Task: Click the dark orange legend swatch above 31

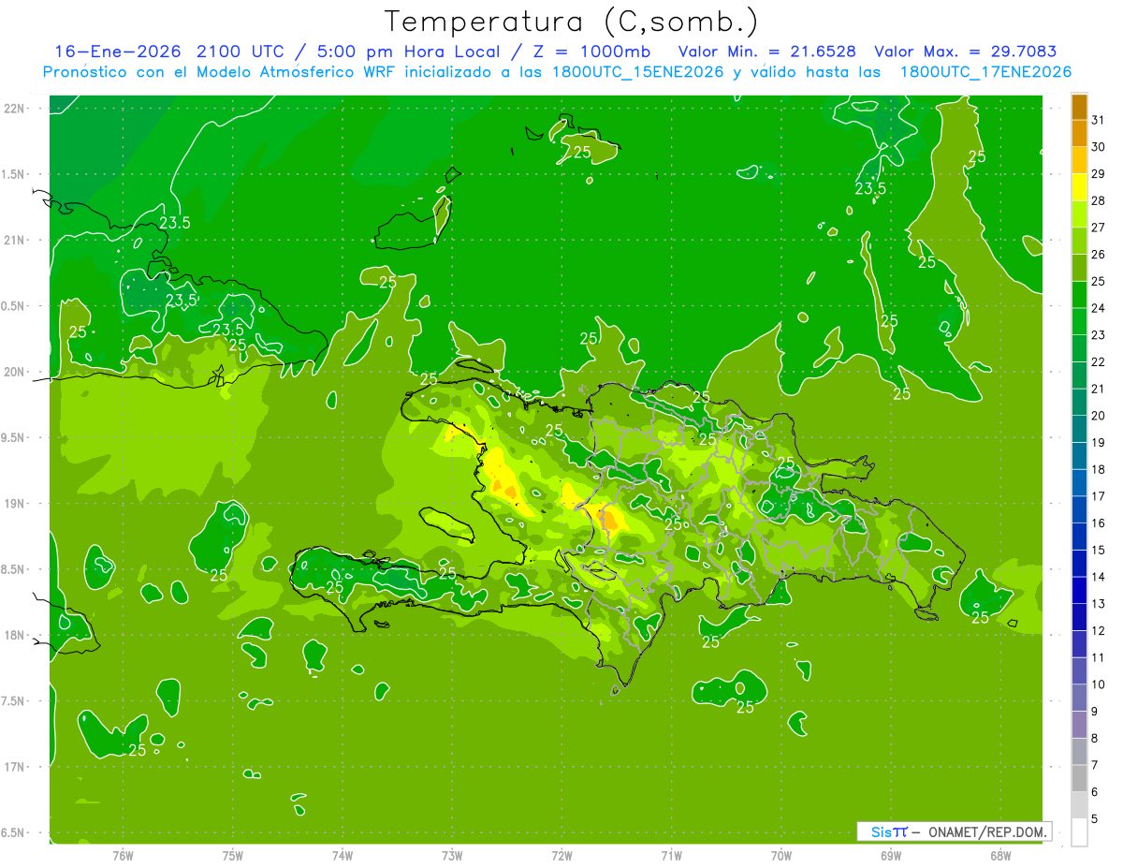Action: (x=1079, y=106)
